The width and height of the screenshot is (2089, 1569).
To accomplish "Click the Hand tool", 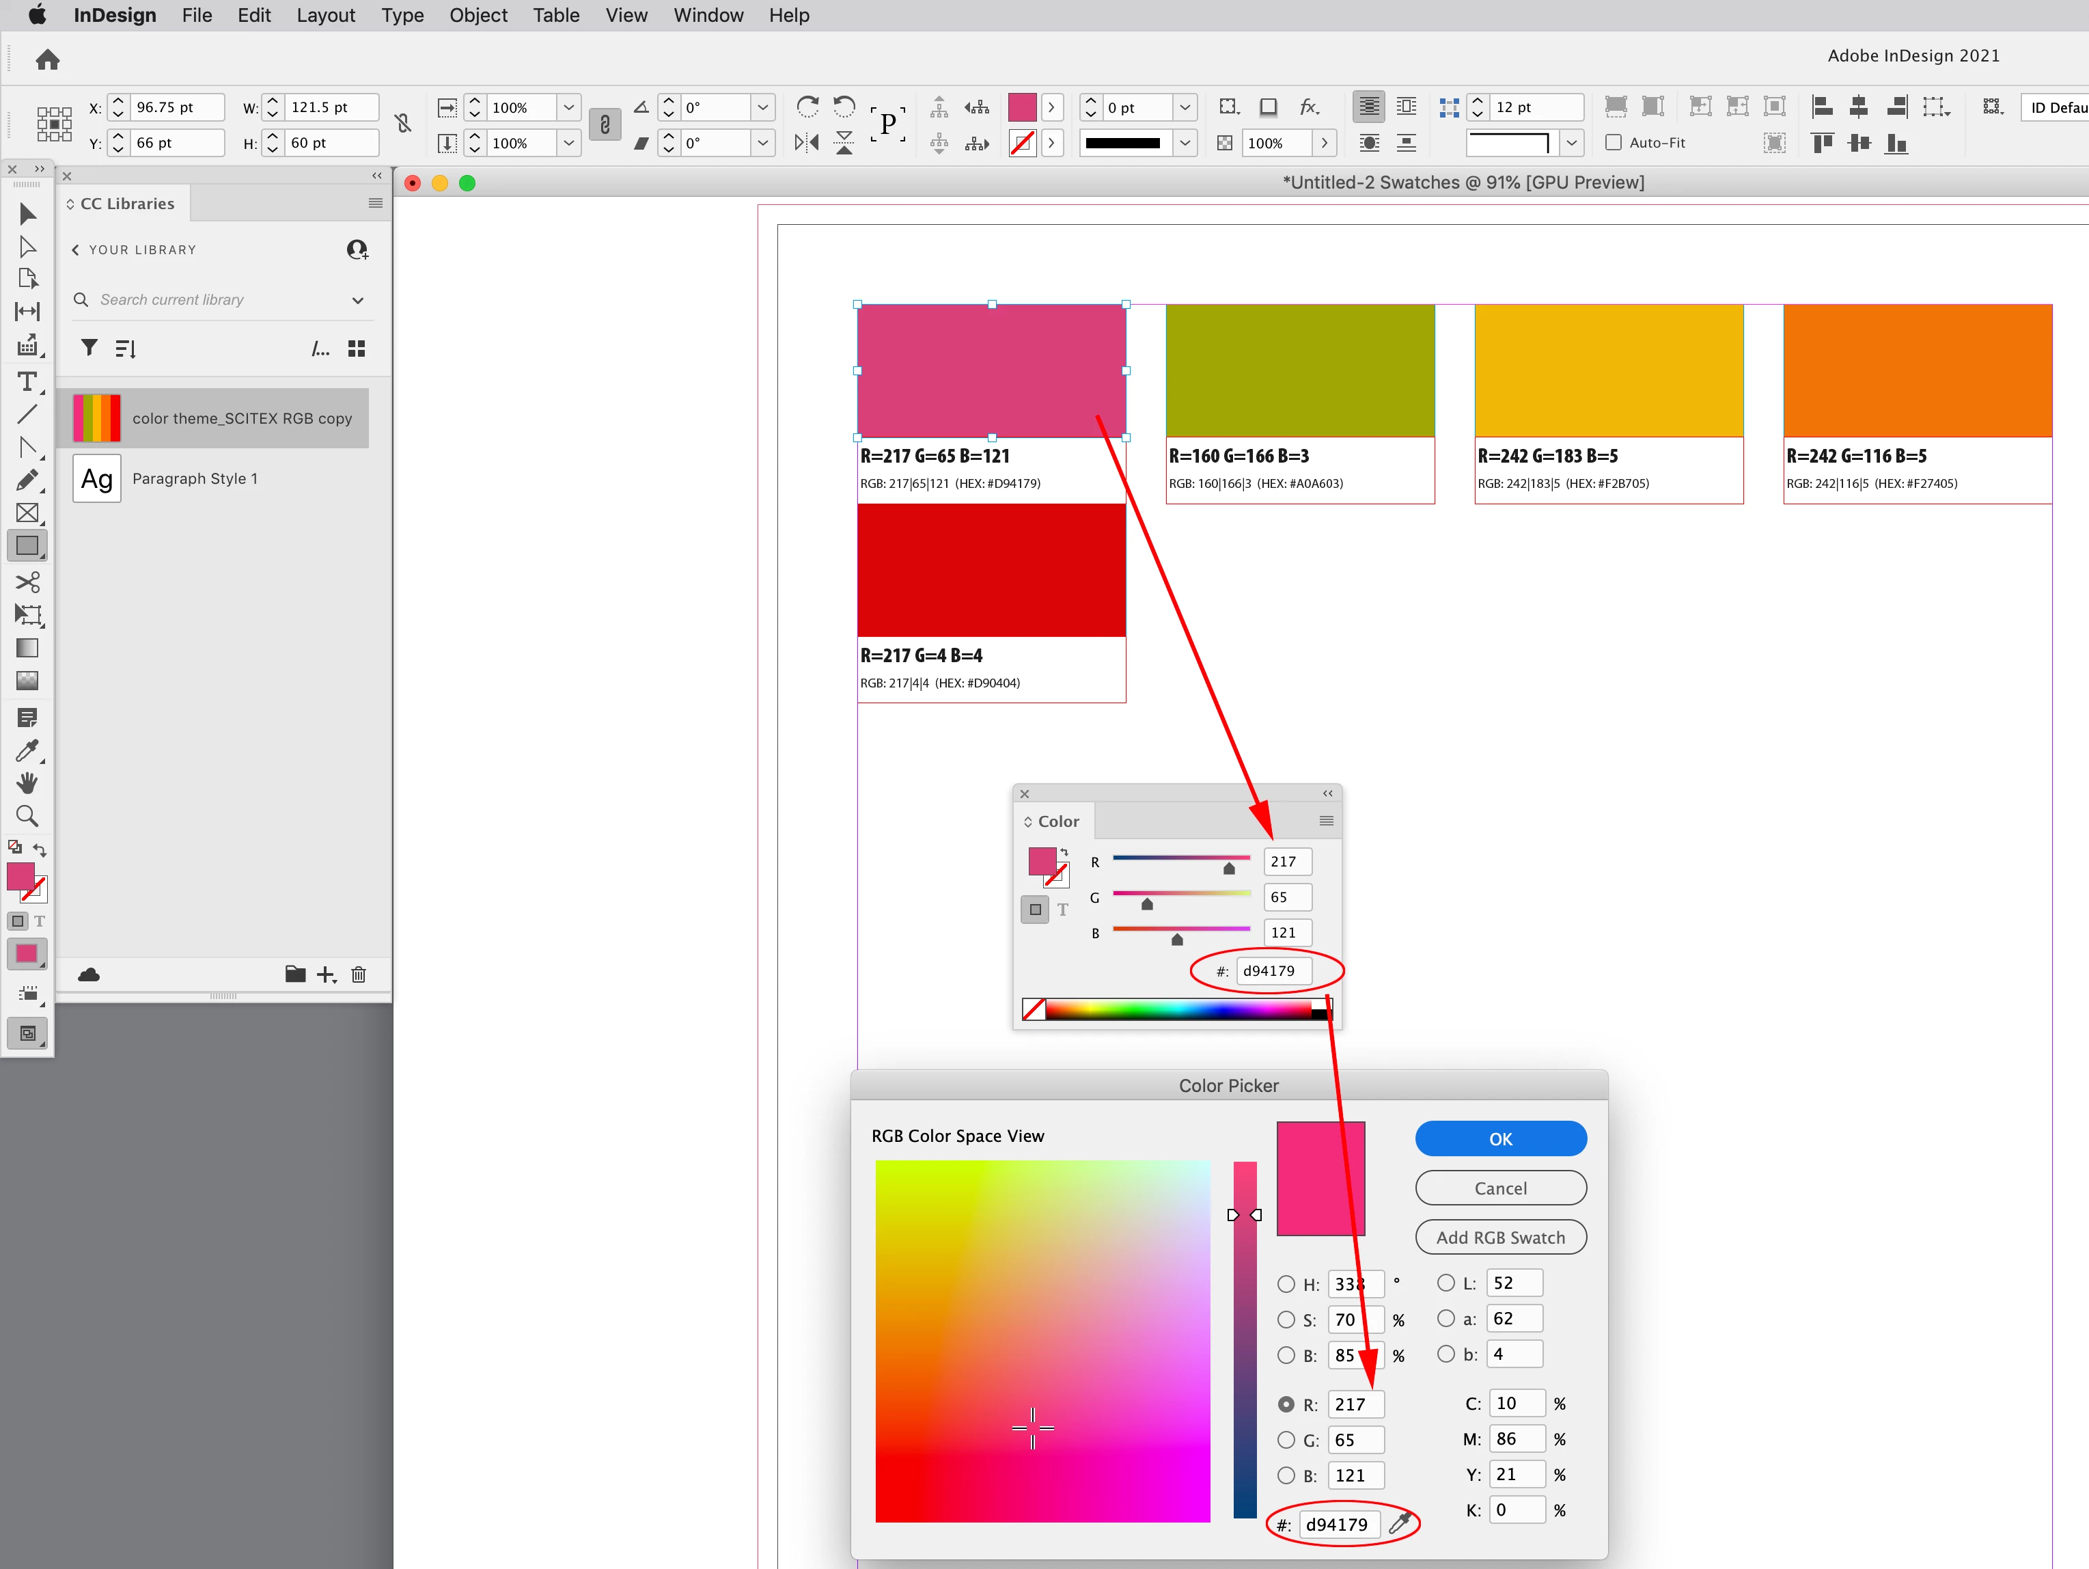I will click(x=27, y=783).
